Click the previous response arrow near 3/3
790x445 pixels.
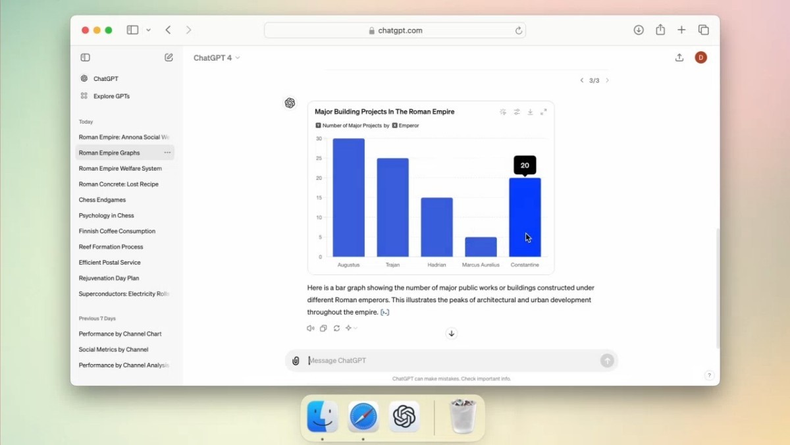pos(581,80)
